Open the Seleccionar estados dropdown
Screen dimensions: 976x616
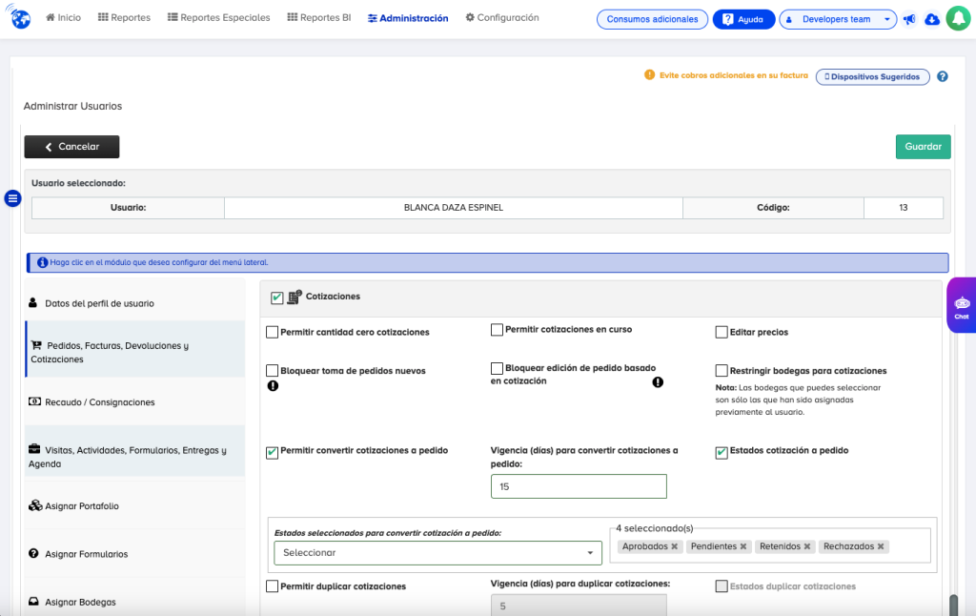437,553
